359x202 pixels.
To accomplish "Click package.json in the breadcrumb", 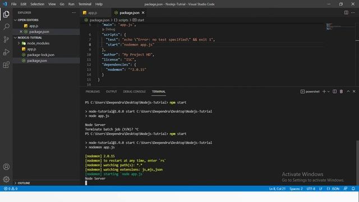I will point(99,20).
